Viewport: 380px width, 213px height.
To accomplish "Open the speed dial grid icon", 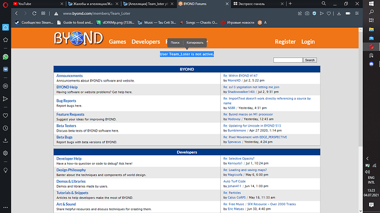I will [x=43, y=14].
